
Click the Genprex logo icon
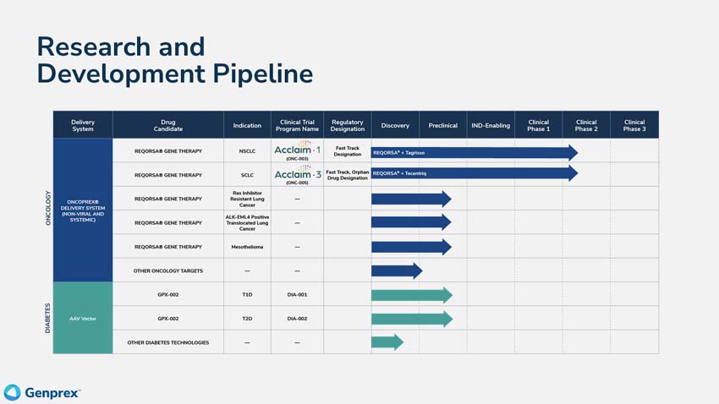click(12, 392)
